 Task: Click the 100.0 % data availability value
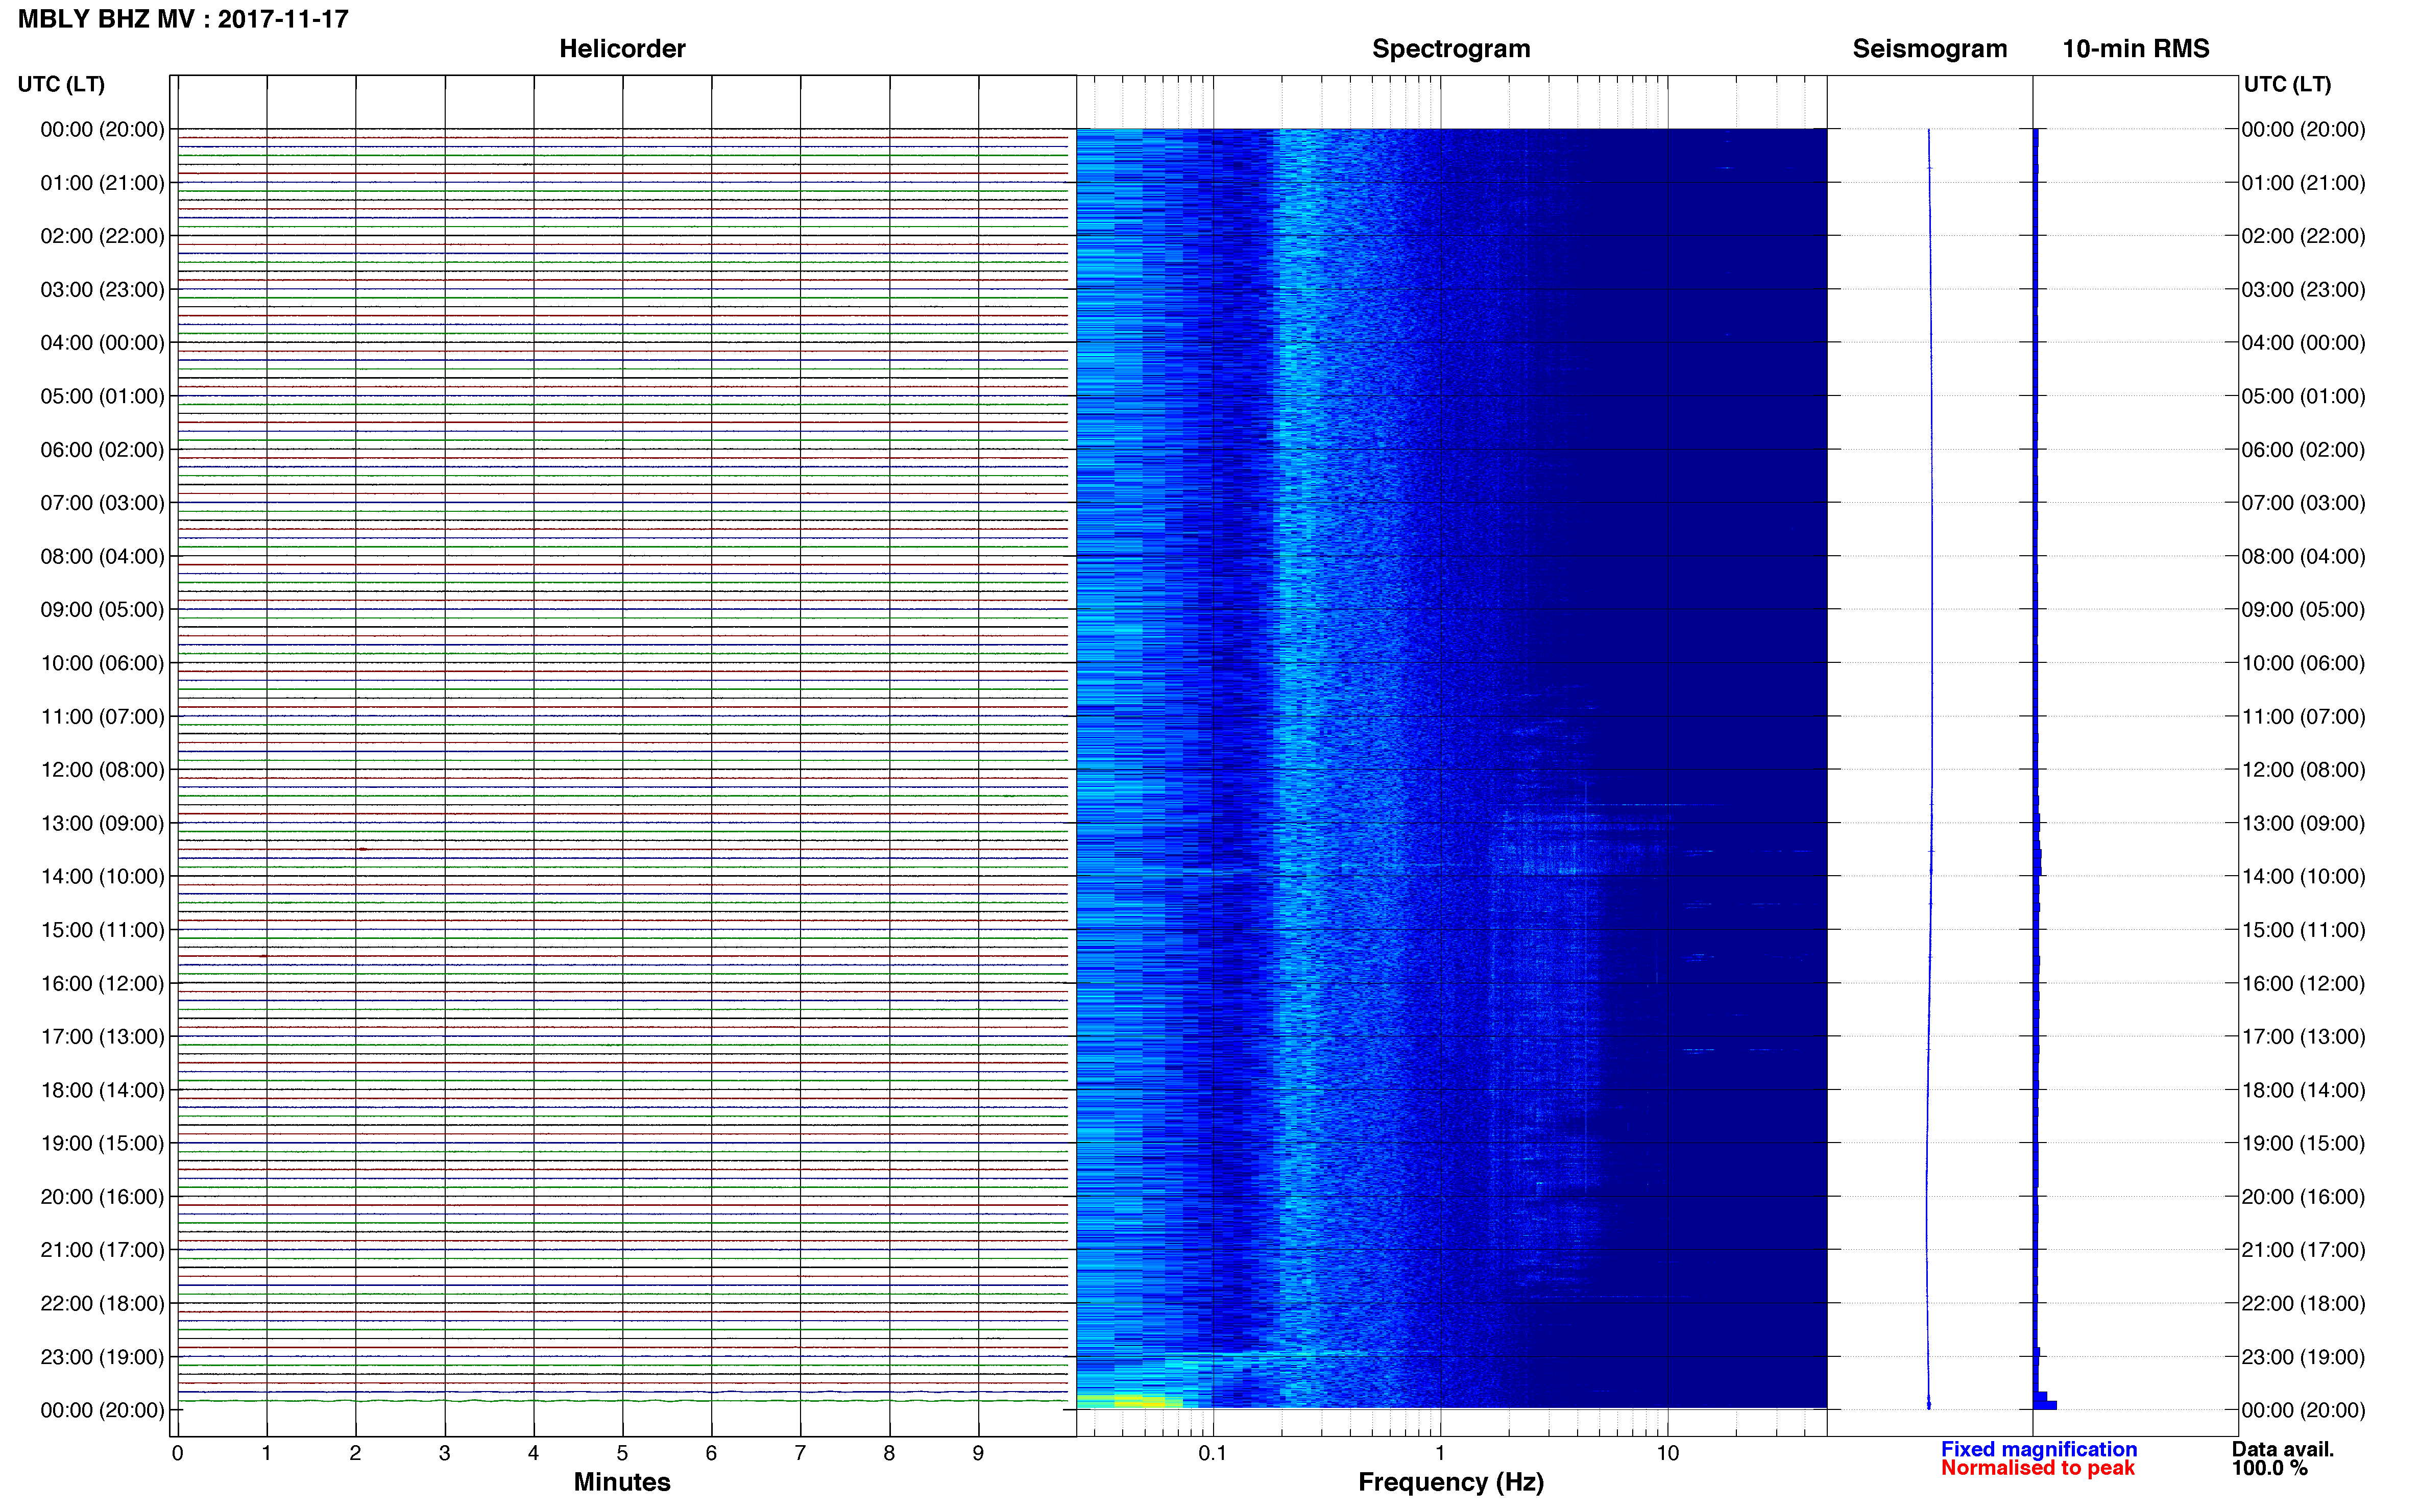[x=2270, y=1468]
